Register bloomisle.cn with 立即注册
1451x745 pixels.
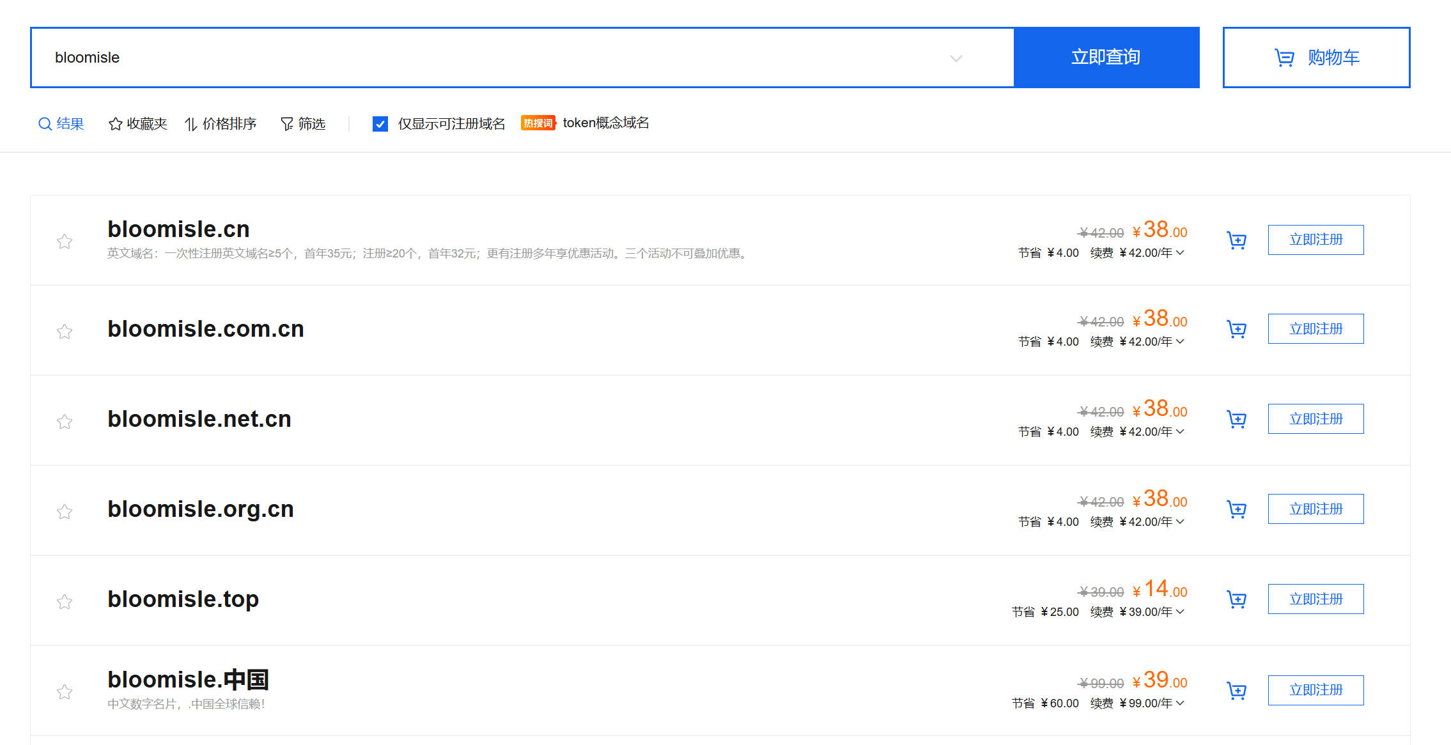pos(1315,240)
